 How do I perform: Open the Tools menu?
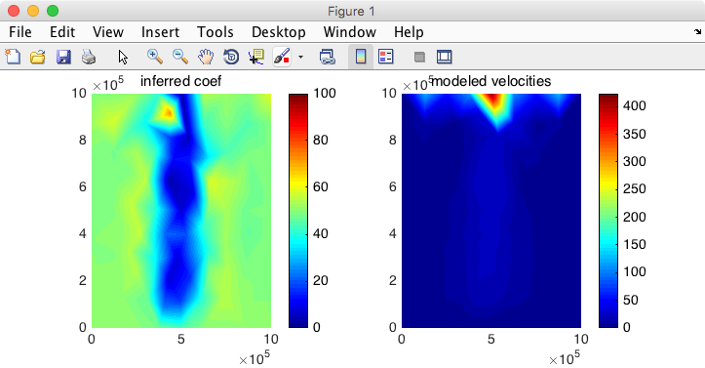coord(215,32)
